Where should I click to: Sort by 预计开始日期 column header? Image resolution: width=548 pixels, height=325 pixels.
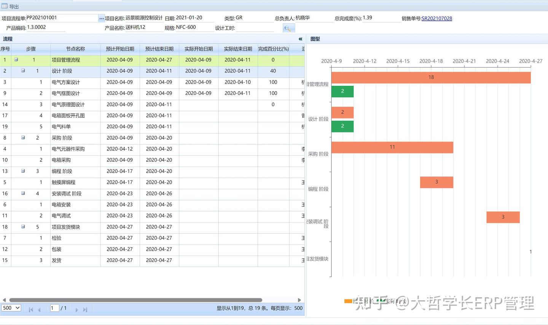point(120,49)
